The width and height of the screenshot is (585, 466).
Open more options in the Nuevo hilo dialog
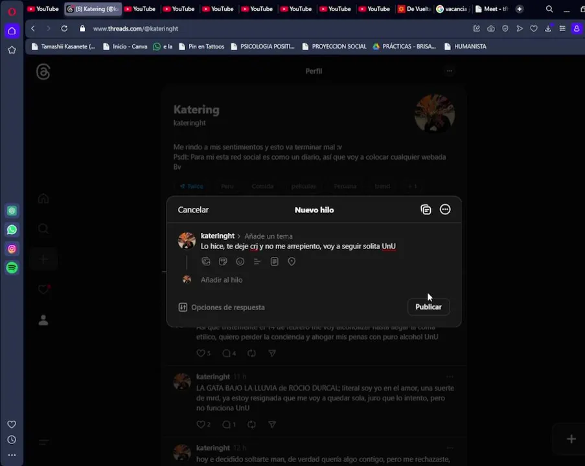(x=445, y=210)
